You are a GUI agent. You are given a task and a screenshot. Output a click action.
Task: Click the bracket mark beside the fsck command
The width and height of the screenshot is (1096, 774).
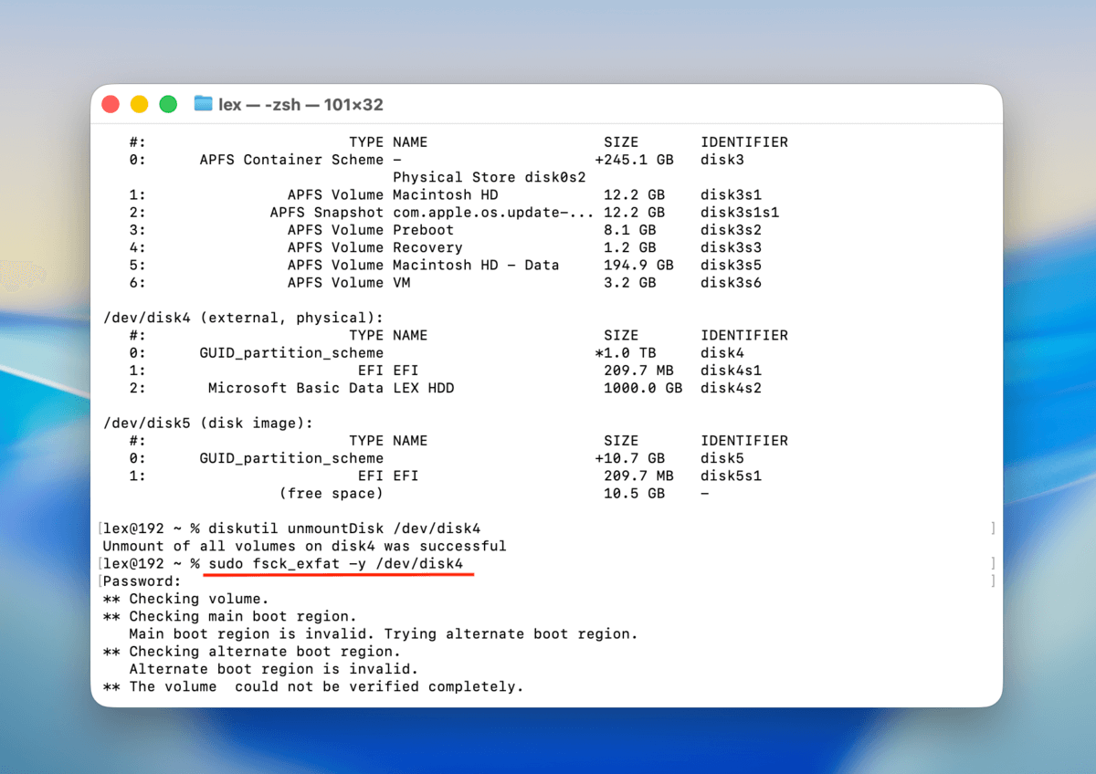pos(991,563)
